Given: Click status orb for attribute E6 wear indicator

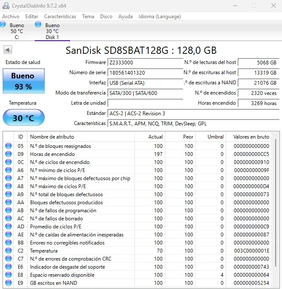Looking at the screenshot, I should 8,267.
